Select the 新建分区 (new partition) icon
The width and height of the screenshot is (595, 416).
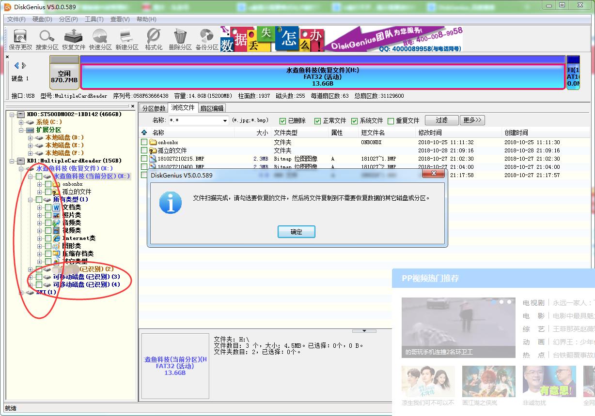(126, 39)
